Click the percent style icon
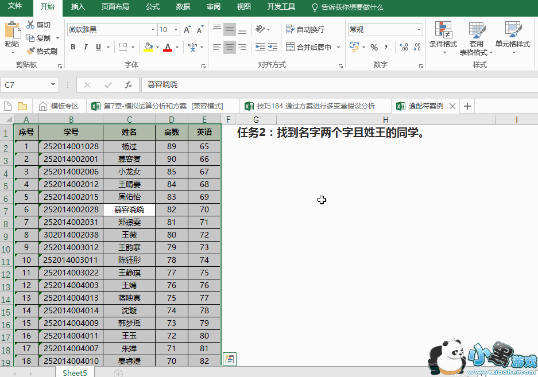Screen dimensions: 538x377 [374, 47]
